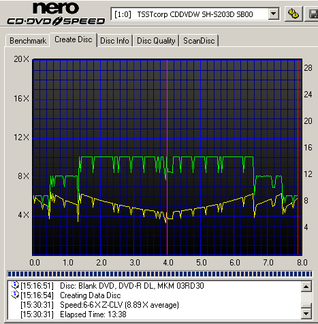Select the Create Disc tab

pyautogui.click(x=74, y=39)
